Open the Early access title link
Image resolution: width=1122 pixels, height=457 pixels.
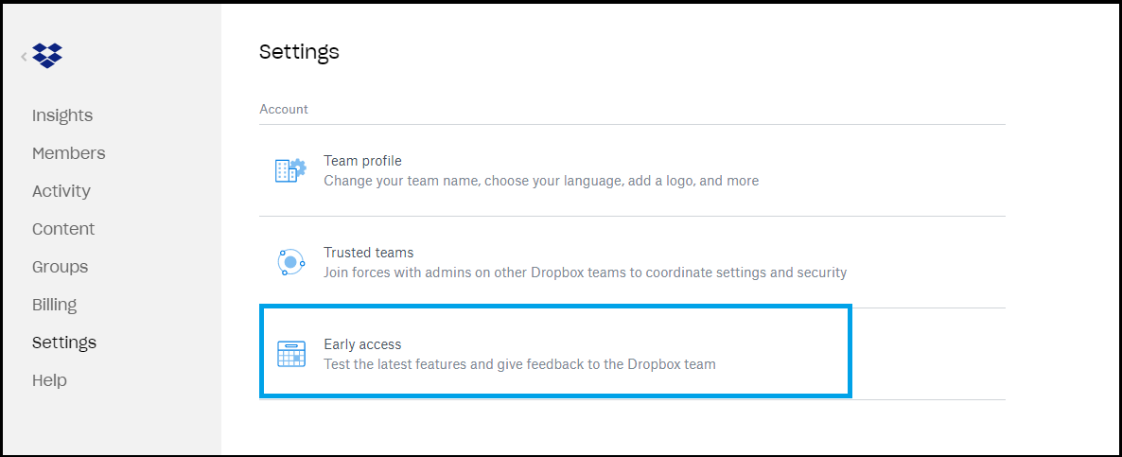pyautogui.click(x=362, y=344)
